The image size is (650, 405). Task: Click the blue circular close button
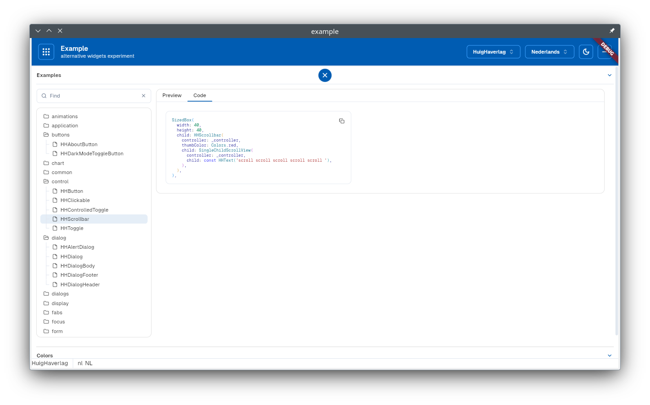click(x=325, y=75)
